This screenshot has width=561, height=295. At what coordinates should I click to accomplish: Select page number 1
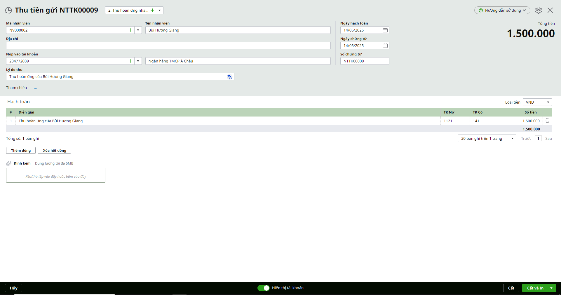point(538,138)
